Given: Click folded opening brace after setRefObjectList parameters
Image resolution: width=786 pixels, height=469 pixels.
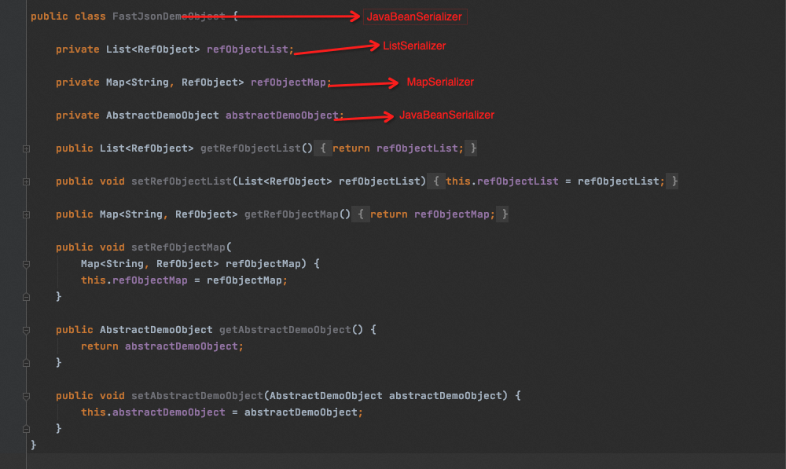Looking at the screenshot, I should pos(436,181).
